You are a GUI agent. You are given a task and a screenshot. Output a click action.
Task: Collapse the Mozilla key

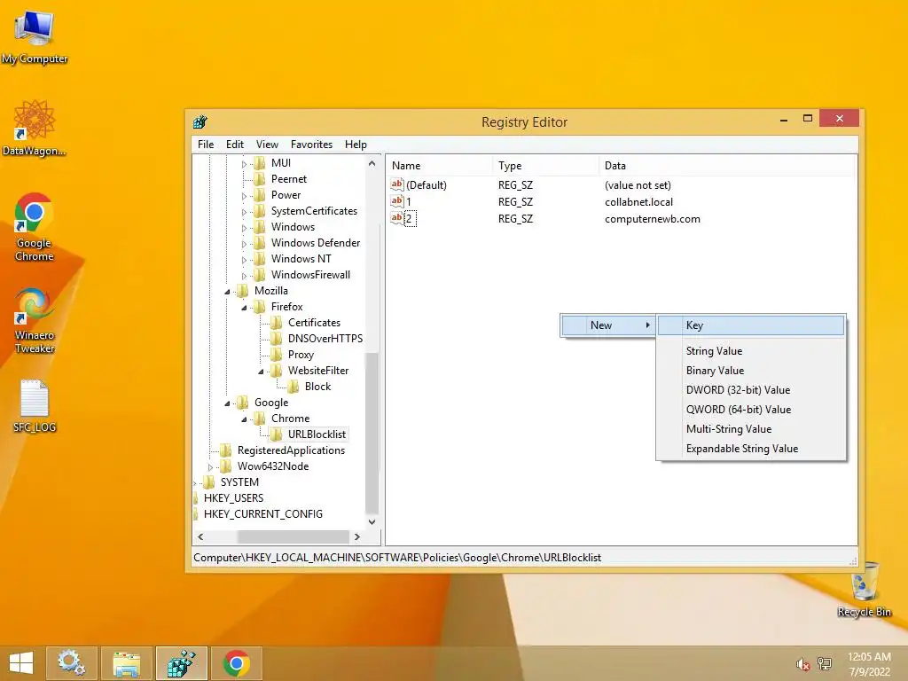click(227, 292)
